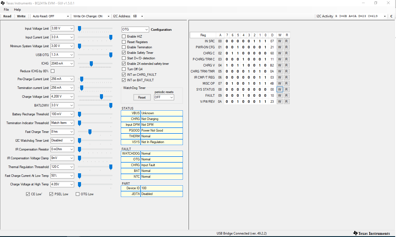Click the R button for IN SRC register
Viewport: 396px width, 237px height.
click(286, 41)
